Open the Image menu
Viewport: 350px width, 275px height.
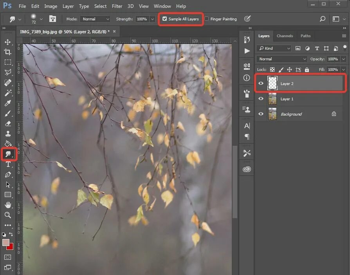[51, 6]
